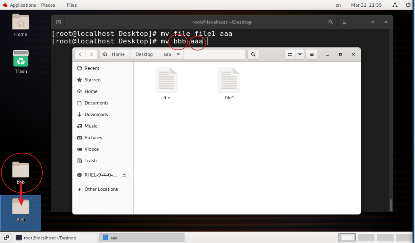Switch to aaa window taskbar entry

click(x=142, y=238)
